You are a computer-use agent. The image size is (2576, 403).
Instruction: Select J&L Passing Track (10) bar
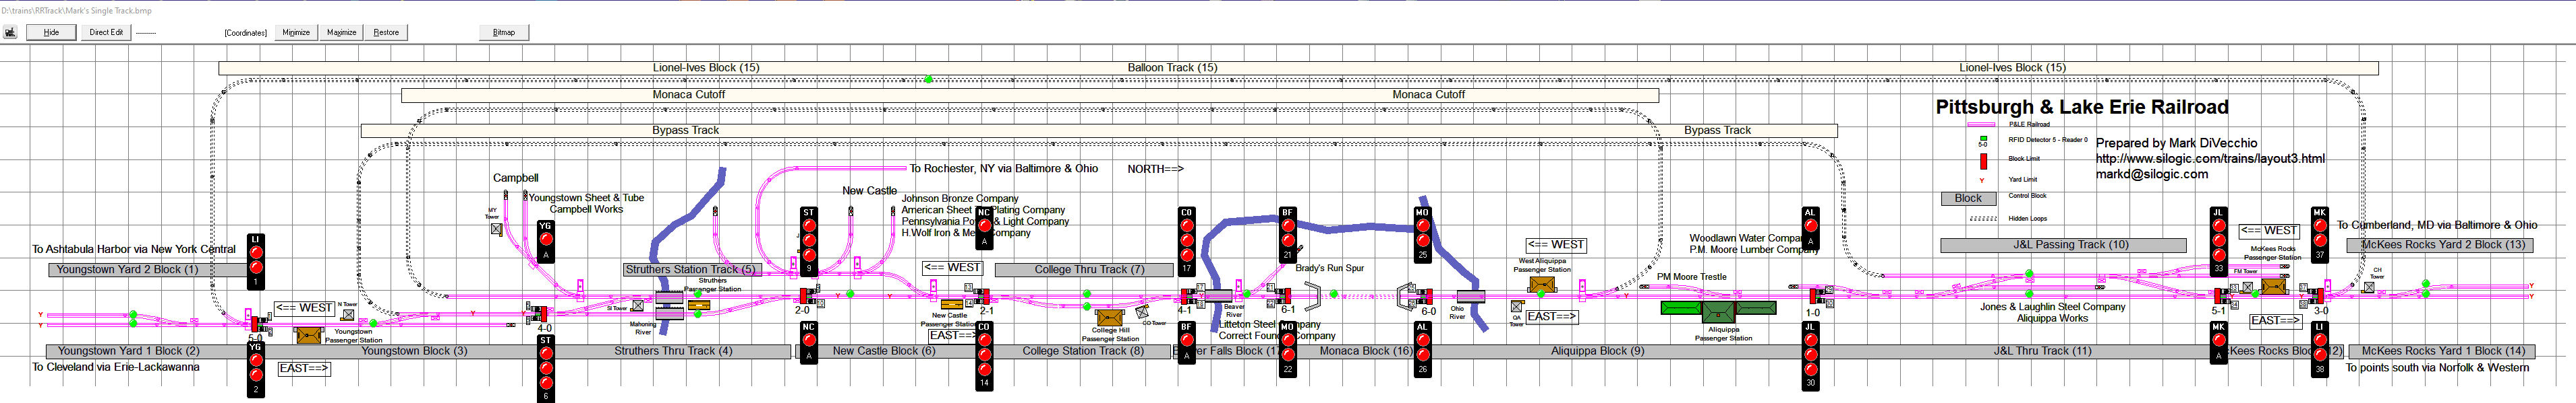[2063, 244]
